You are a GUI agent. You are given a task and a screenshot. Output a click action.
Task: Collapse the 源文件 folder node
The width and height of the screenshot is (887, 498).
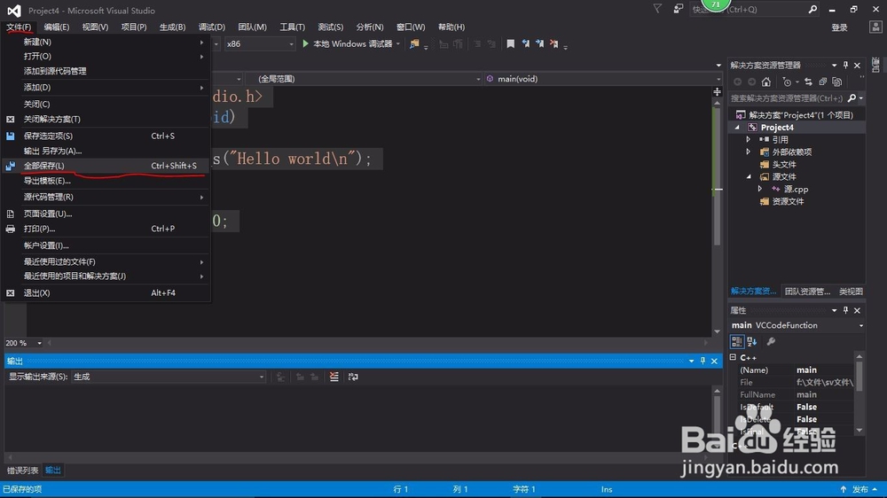pos(749,177)
